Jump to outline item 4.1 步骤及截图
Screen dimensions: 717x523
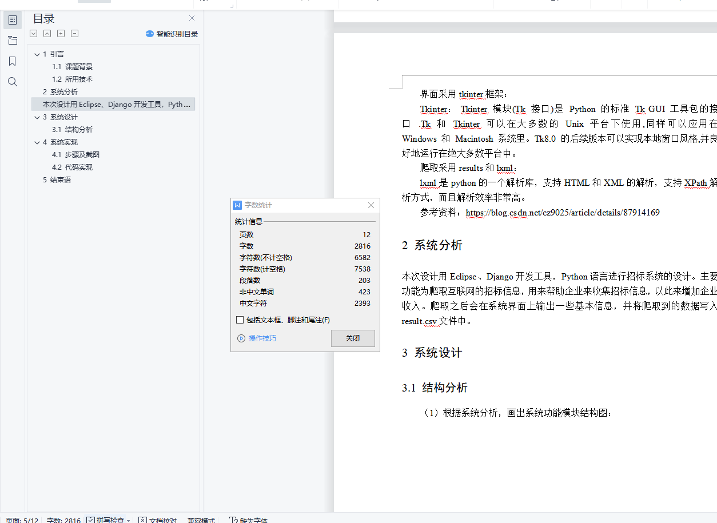(x=76, y=155)
